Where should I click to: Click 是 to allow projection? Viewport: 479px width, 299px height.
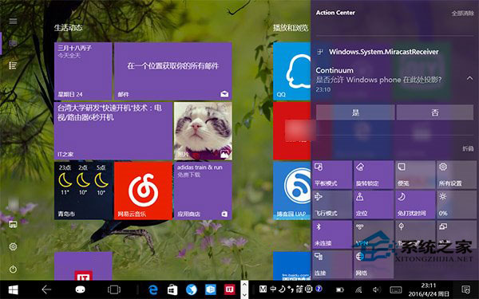coord(355,112)
